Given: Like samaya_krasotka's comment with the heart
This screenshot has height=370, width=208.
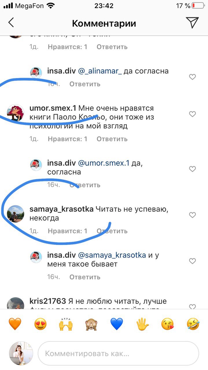Looking at the screenshot, I should tap(192, 215).
